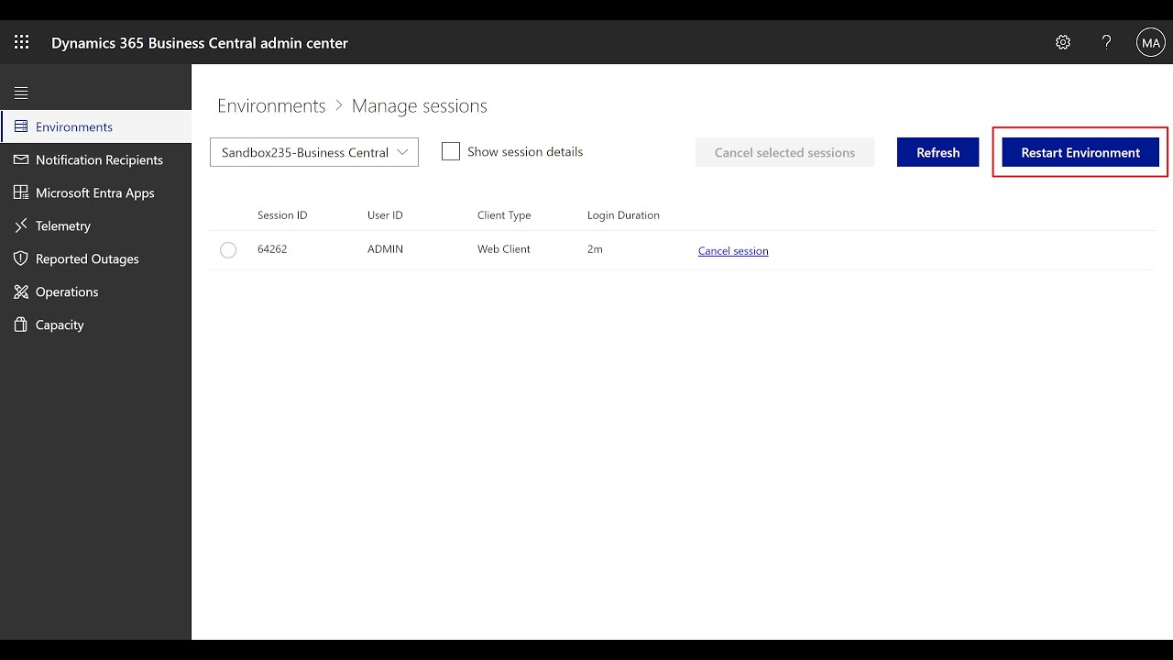This screenshot has width=1173, height=660.
Task: Click the Operations tools icon
Action: click(x=21, y=291)
